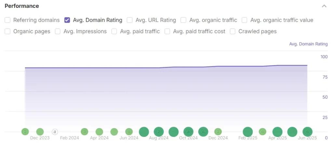Screen dimensions: 333x145
Task: Click the Performance section heading
Action: 22,6
